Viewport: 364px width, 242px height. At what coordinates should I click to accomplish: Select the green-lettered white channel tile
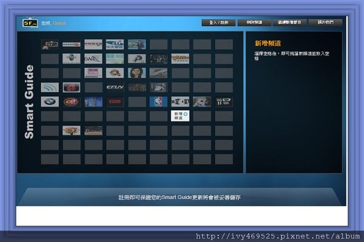tap(115, 59)
